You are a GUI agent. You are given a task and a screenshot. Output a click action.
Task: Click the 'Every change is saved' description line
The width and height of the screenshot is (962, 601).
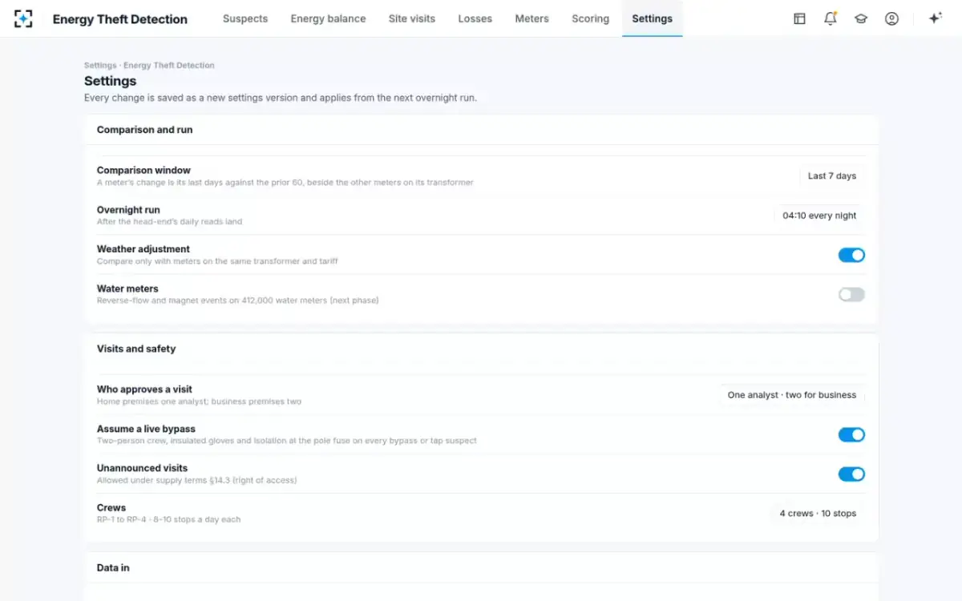(281, 98)
